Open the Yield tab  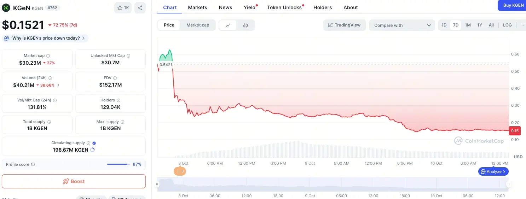pyautogui.click(x=250, y=7)
